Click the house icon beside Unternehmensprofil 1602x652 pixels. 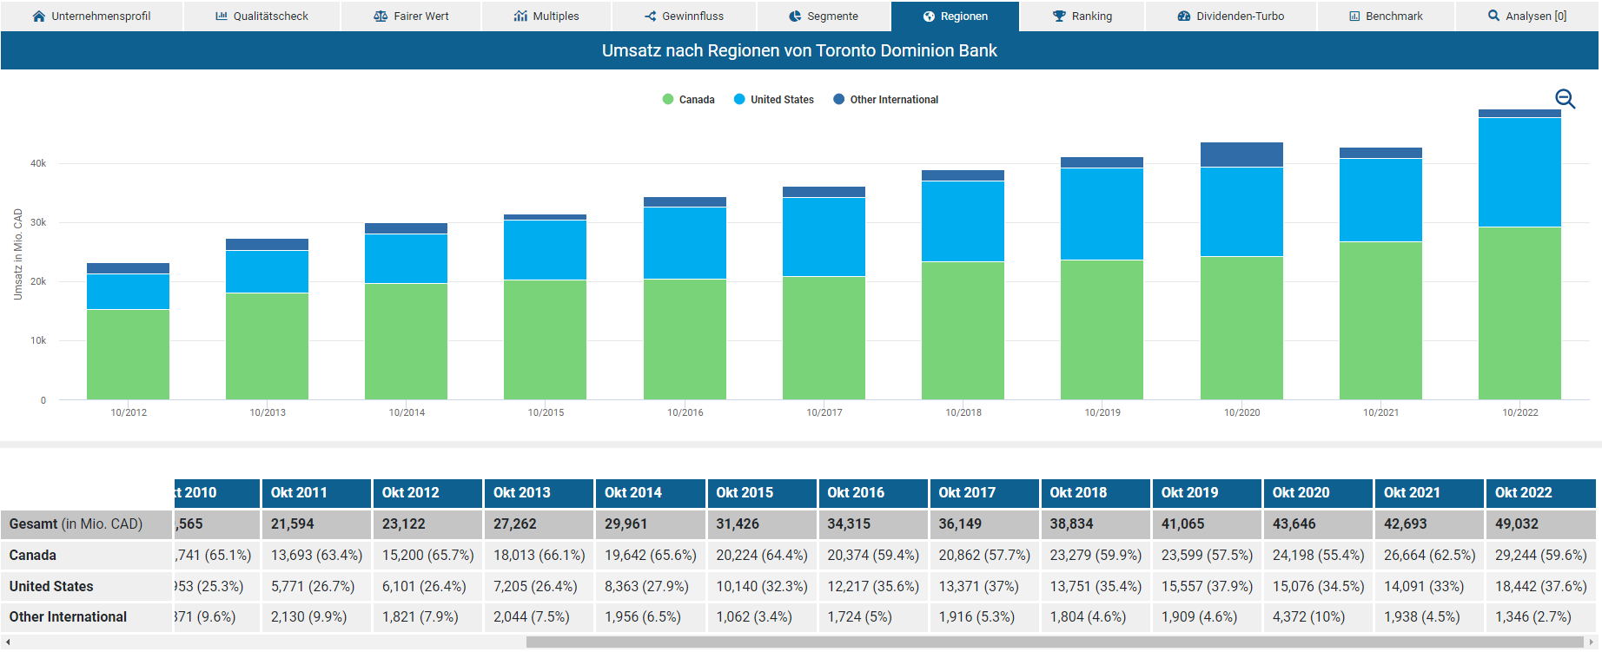tap(38, 16)
